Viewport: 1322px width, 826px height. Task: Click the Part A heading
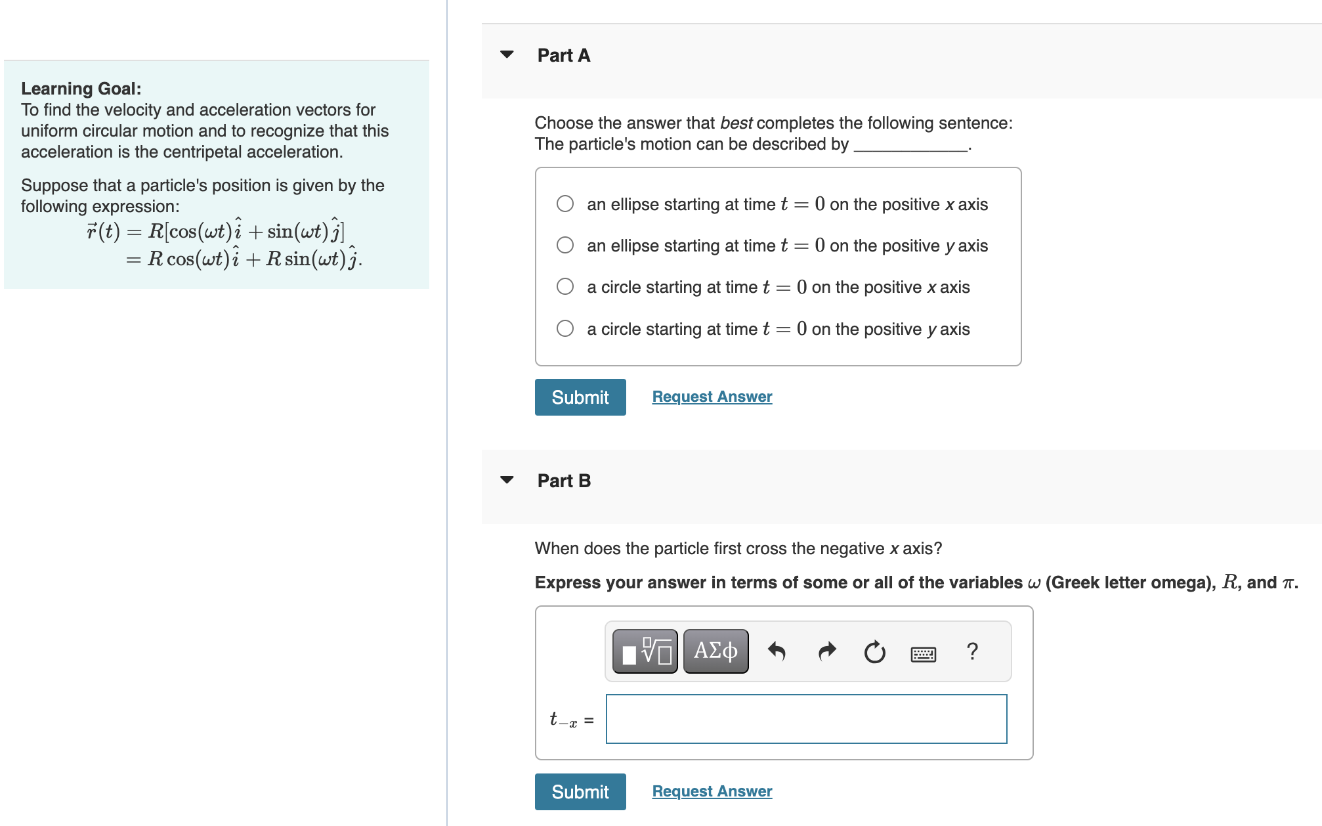coord(563,55)
